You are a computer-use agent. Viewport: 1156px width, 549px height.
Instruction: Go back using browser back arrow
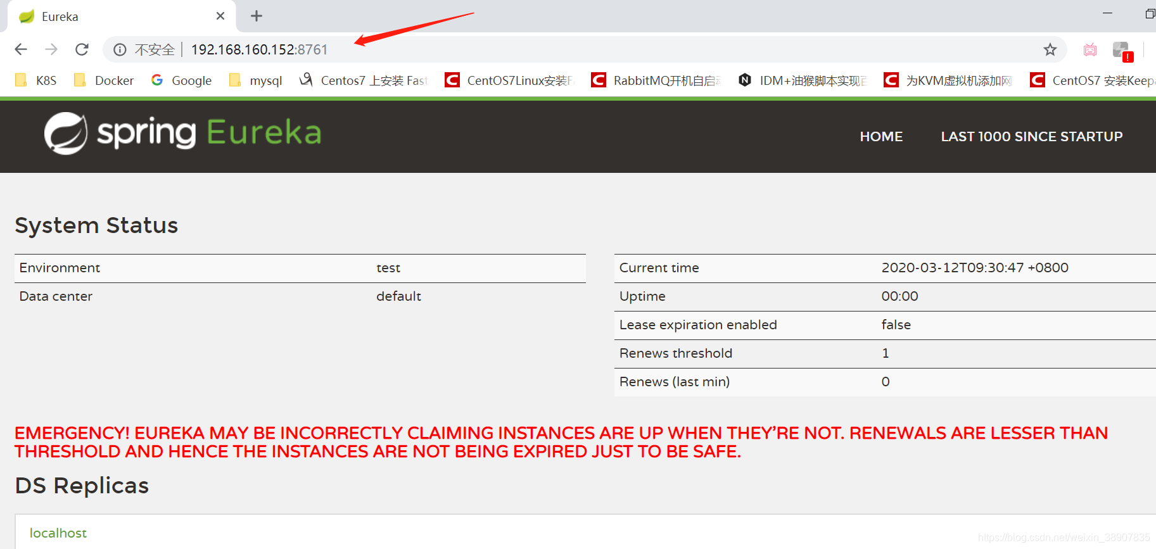(x=21, y=49)
